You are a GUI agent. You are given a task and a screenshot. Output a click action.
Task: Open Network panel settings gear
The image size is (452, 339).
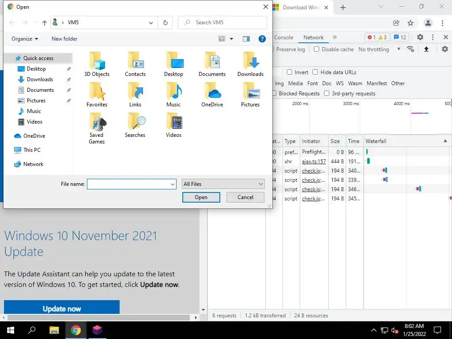(445, 49)
